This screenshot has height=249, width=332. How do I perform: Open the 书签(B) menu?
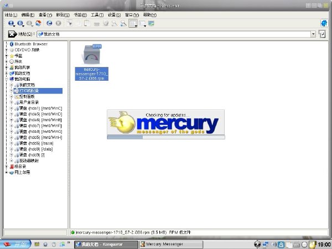[x=80, y=15]
